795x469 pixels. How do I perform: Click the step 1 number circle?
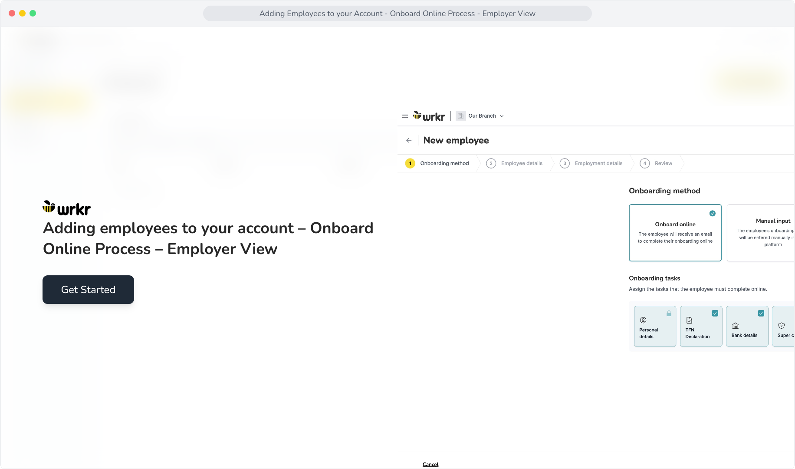[410, 163]
